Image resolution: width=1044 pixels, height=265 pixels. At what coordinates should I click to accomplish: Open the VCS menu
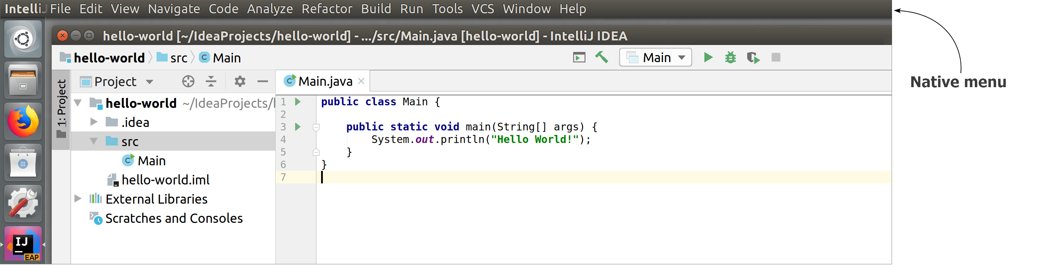pyautogui.click(x=482, y=8)
